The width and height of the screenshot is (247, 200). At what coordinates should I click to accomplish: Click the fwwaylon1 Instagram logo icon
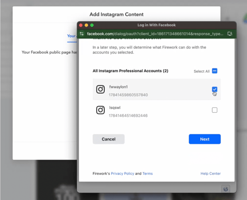pos(100,89)
